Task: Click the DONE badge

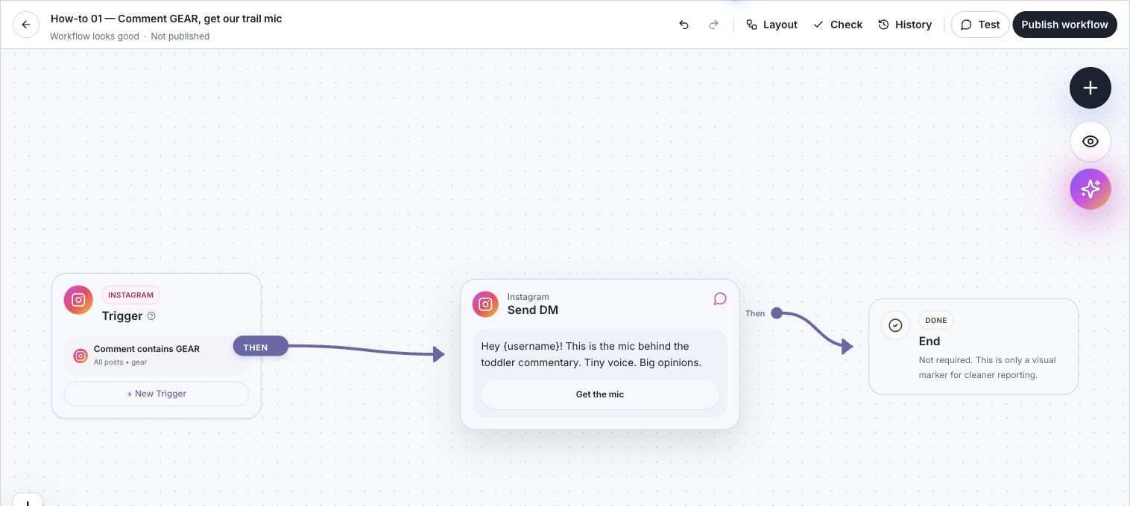Action: 935,321
